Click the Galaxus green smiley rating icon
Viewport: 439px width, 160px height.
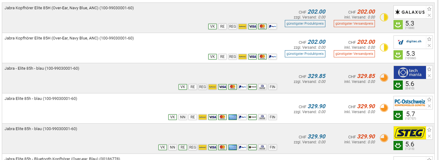point(398,25)
